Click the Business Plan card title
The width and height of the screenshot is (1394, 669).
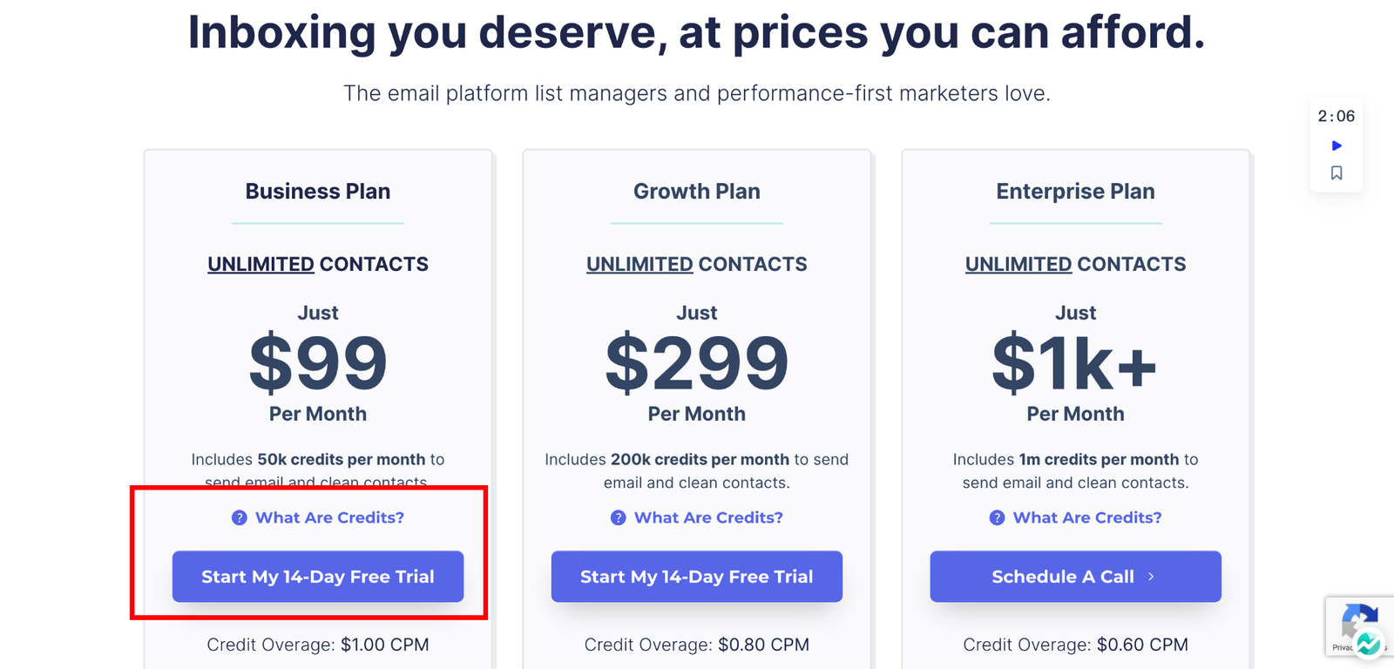(318, 192)
